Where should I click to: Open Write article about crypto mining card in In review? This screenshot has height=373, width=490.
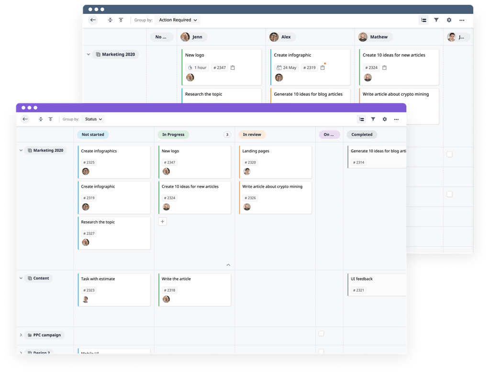coord(276,198)
